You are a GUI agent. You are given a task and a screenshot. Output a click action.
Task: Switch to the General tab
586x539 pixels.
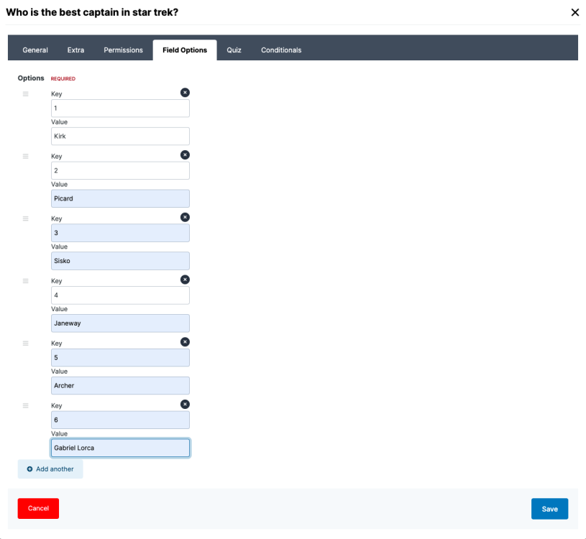pos(35,50)
